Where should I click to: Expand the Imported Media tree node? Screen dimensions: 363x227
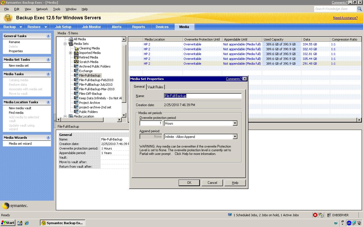point(71,53)
